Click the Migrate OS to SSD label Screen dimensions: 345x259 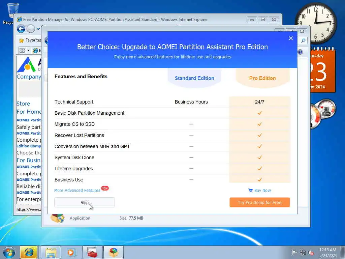pyautogui.click(x=74, y=124)
